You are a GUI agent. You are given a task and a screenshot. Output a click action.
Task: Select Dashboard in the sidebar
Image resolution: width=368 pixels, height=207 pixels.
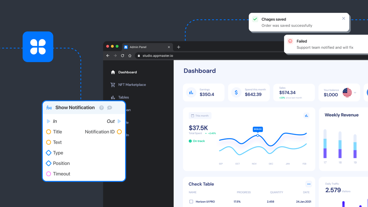click(x=127, y=72)
